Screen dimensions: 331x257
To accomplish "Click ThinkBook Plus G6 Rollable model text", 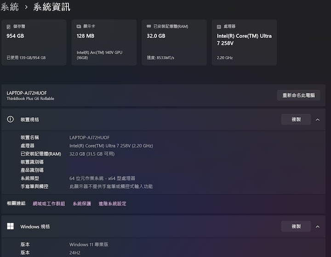I will (x=30, y=99).
